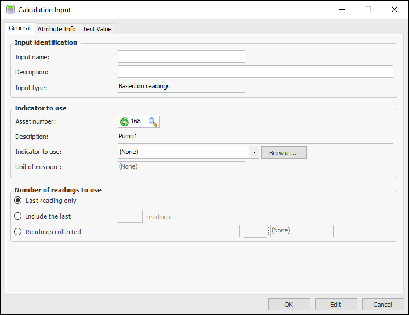Click the Readings collected stepper control

268,231
